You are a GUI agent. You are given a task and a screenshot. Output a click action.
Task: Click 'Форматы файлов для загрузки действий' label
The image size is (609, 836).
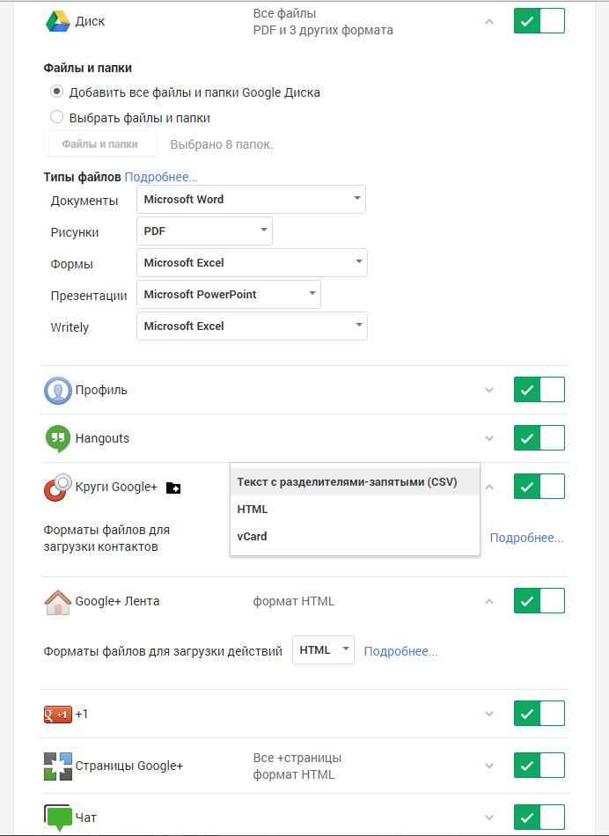pyautogui.click(x=163, y=651)
